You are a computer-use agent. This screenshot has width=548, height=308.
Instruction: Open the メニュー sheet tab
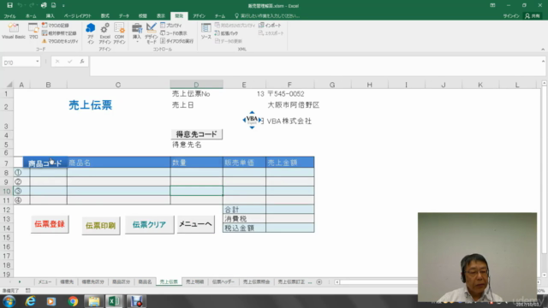point(45,281)
